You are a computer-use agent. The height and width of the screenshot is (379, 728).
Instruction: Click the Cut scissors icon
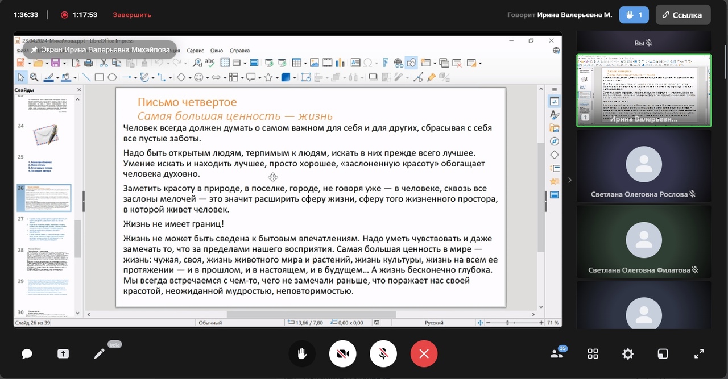click(x=104, y=63)
